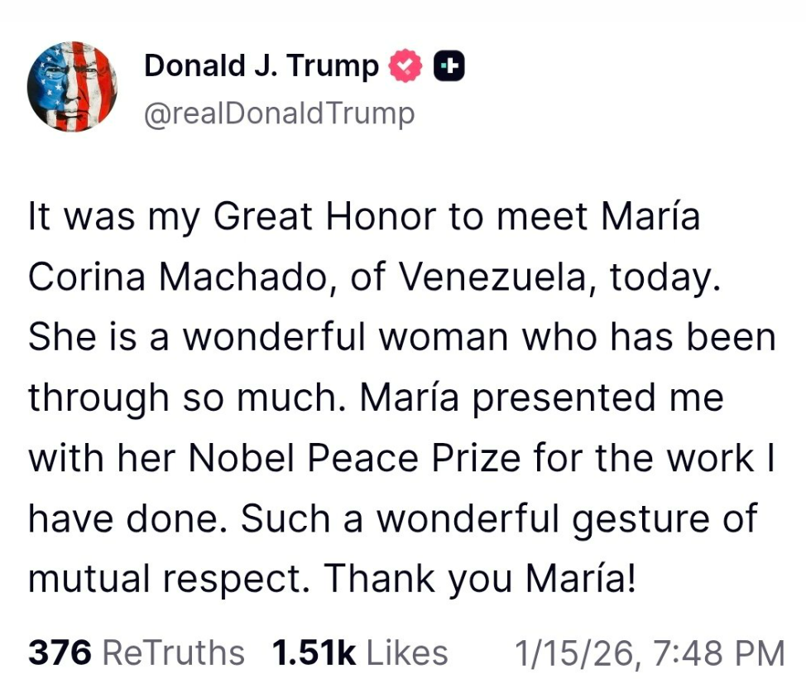Click the "1.51k" likes count number

[x=314, y=653]
